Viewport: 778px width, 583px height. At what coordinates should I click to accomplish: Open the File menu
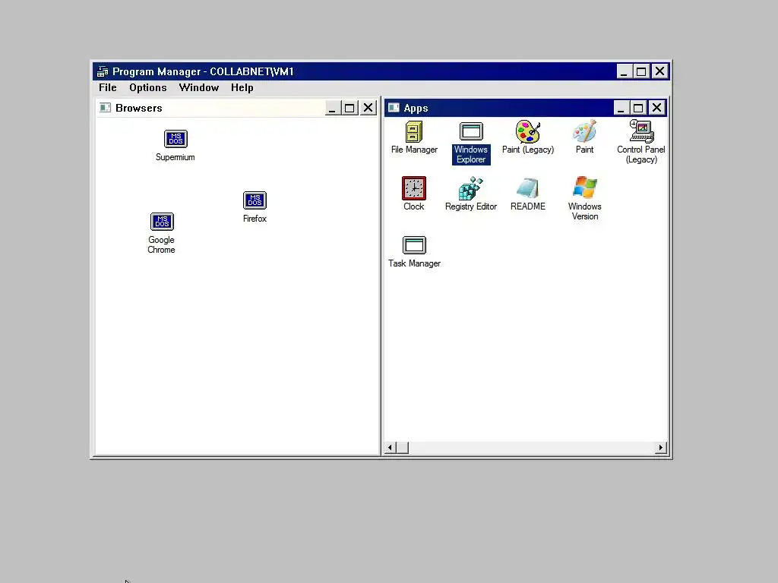tap(108, 88)
